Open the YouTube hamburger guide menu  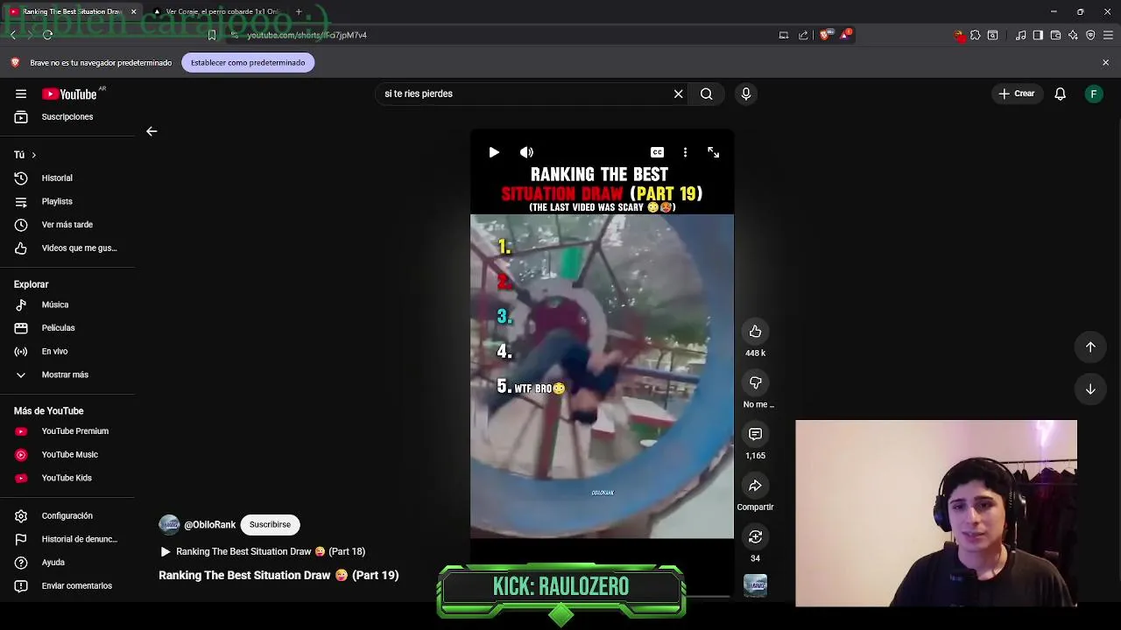pyautogui.click(x=21, y=94)
